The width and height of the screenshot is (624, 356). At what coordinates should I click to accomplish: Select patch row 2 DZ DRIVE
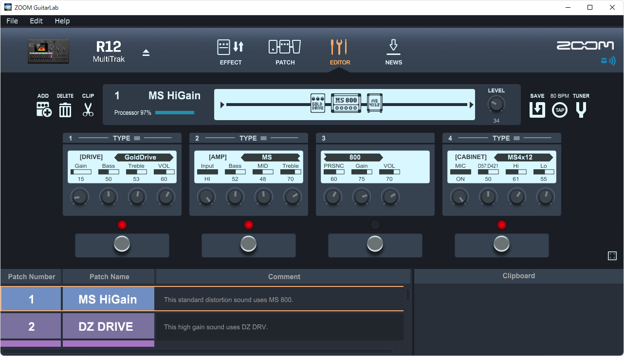pos(202,326)
